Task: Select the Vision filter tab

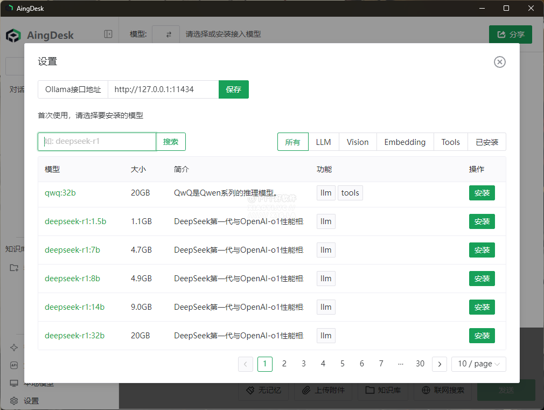Action: (358, 142)
